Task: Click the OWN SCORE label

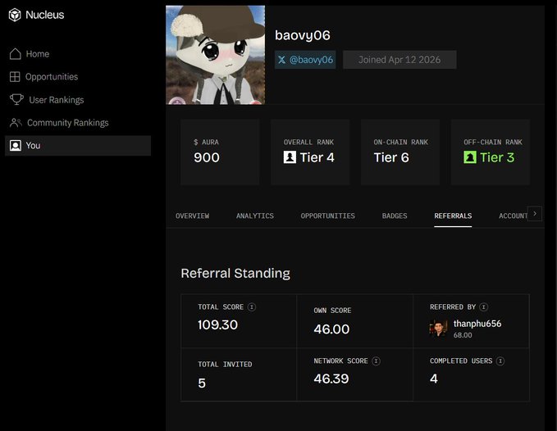Action: (x=332, y=311)
